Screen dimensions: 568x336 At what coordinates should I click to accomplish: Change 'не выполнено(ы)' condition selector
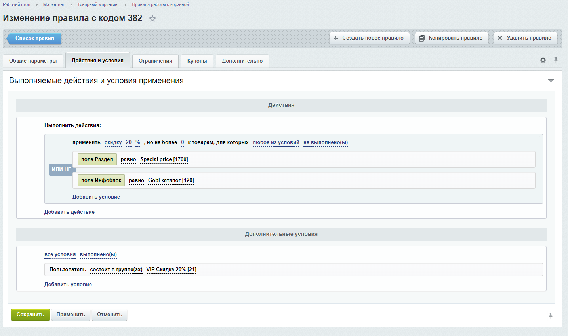[325, 142]
